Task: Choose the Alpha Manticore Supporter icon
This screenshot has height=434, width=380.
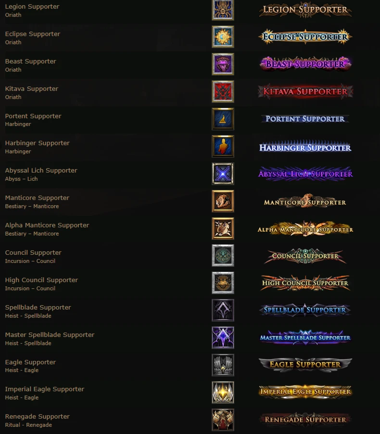Action: click(x=223, y=229)
